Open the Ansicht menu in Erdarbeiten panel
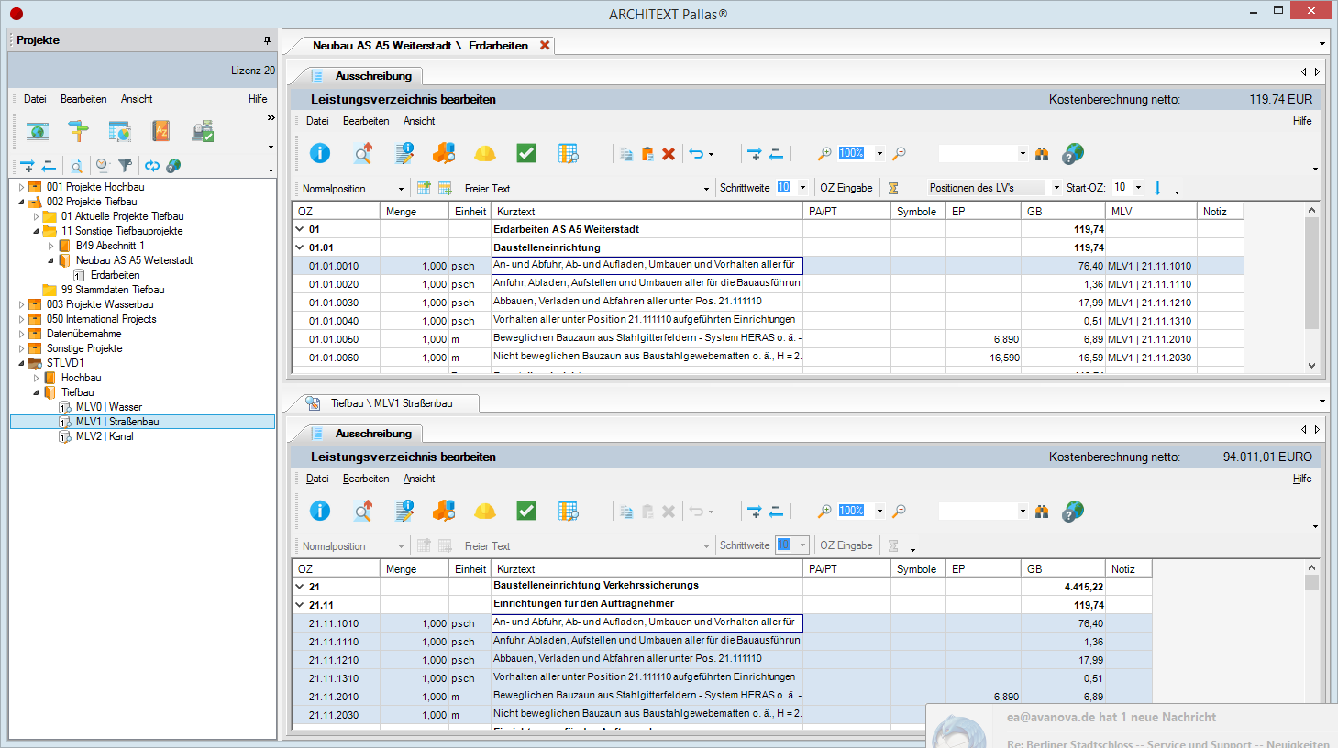 [x=419, y=121]
